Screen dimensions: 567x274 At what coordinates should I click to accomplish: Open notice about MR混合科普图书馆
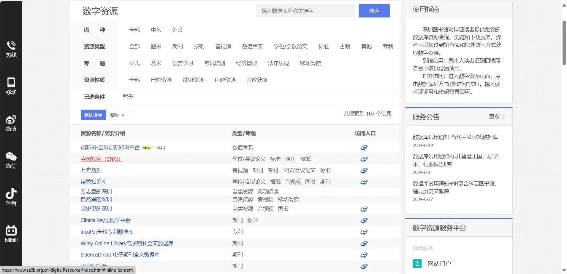click(x=455, y=187)
